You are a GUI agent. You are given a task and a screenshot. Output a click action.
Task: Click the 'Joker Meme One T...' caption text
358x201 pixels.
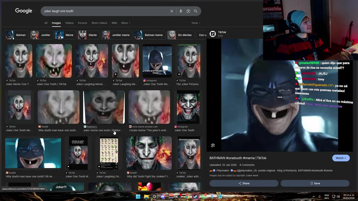pos(18,84)
